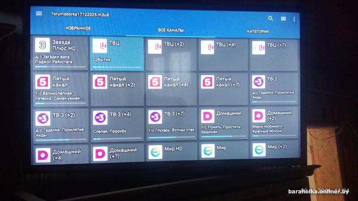Click the Мир channel logo
The width and height of the screenshot is (358, 201).
208,151
